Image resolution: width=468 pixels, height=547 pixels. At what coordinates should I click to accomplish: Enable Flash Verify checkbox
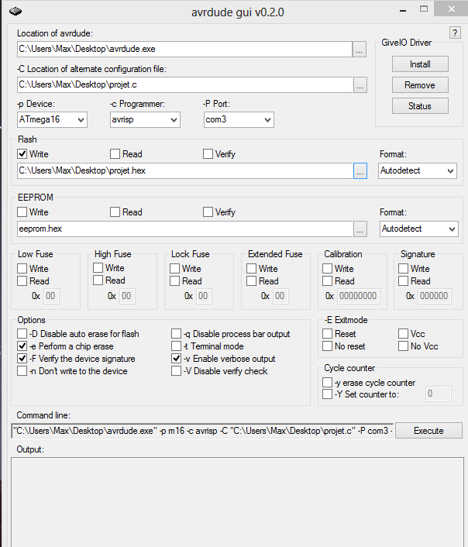(x=208, y=154)
